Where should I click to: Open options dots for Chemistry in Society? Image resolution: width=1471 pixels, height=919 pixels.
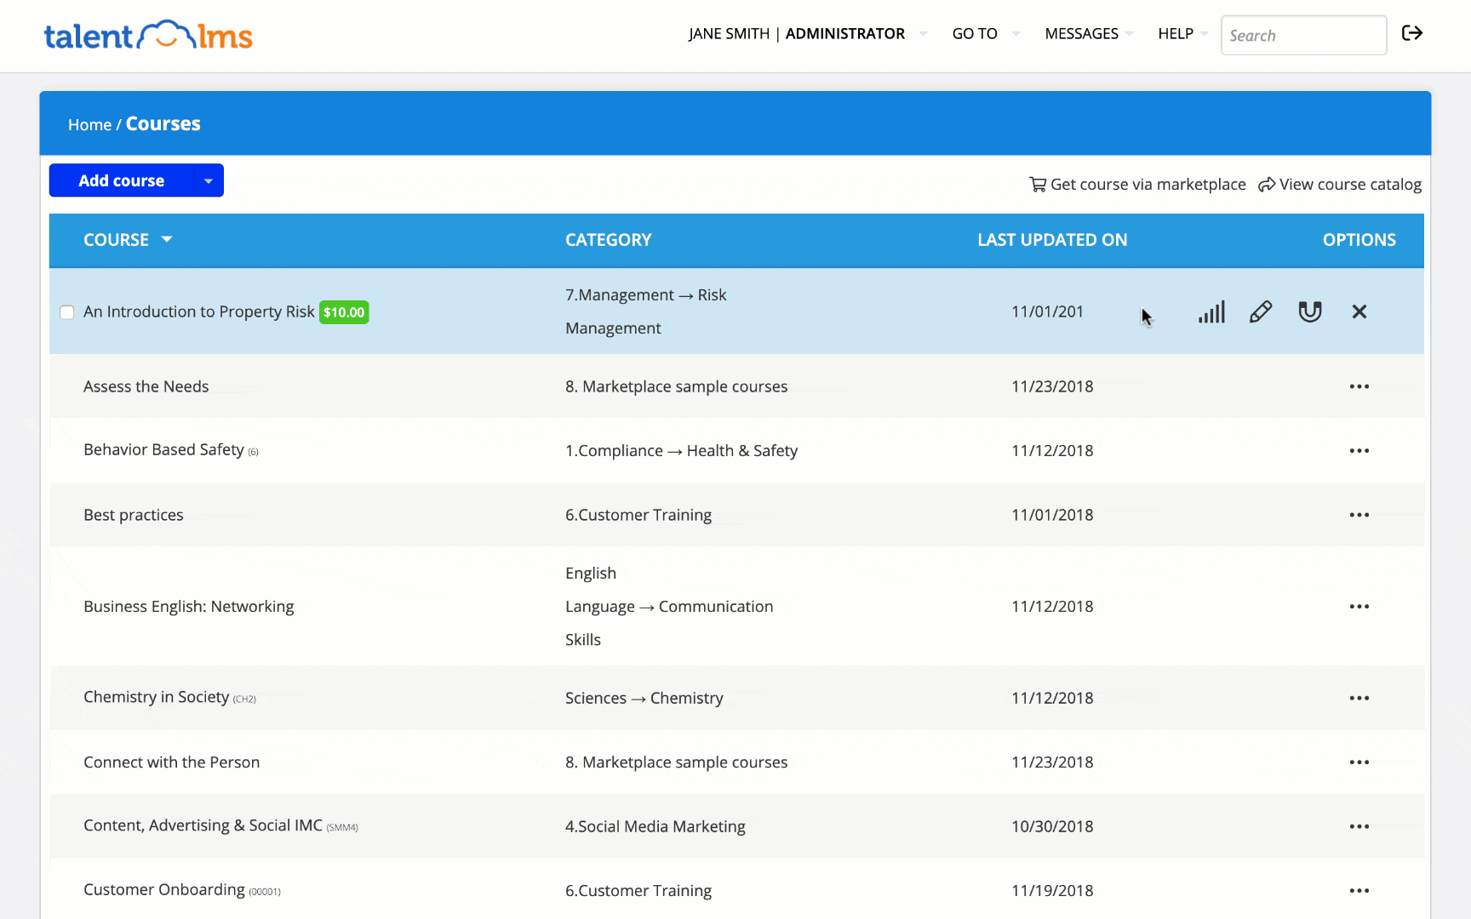(1359, 698)
